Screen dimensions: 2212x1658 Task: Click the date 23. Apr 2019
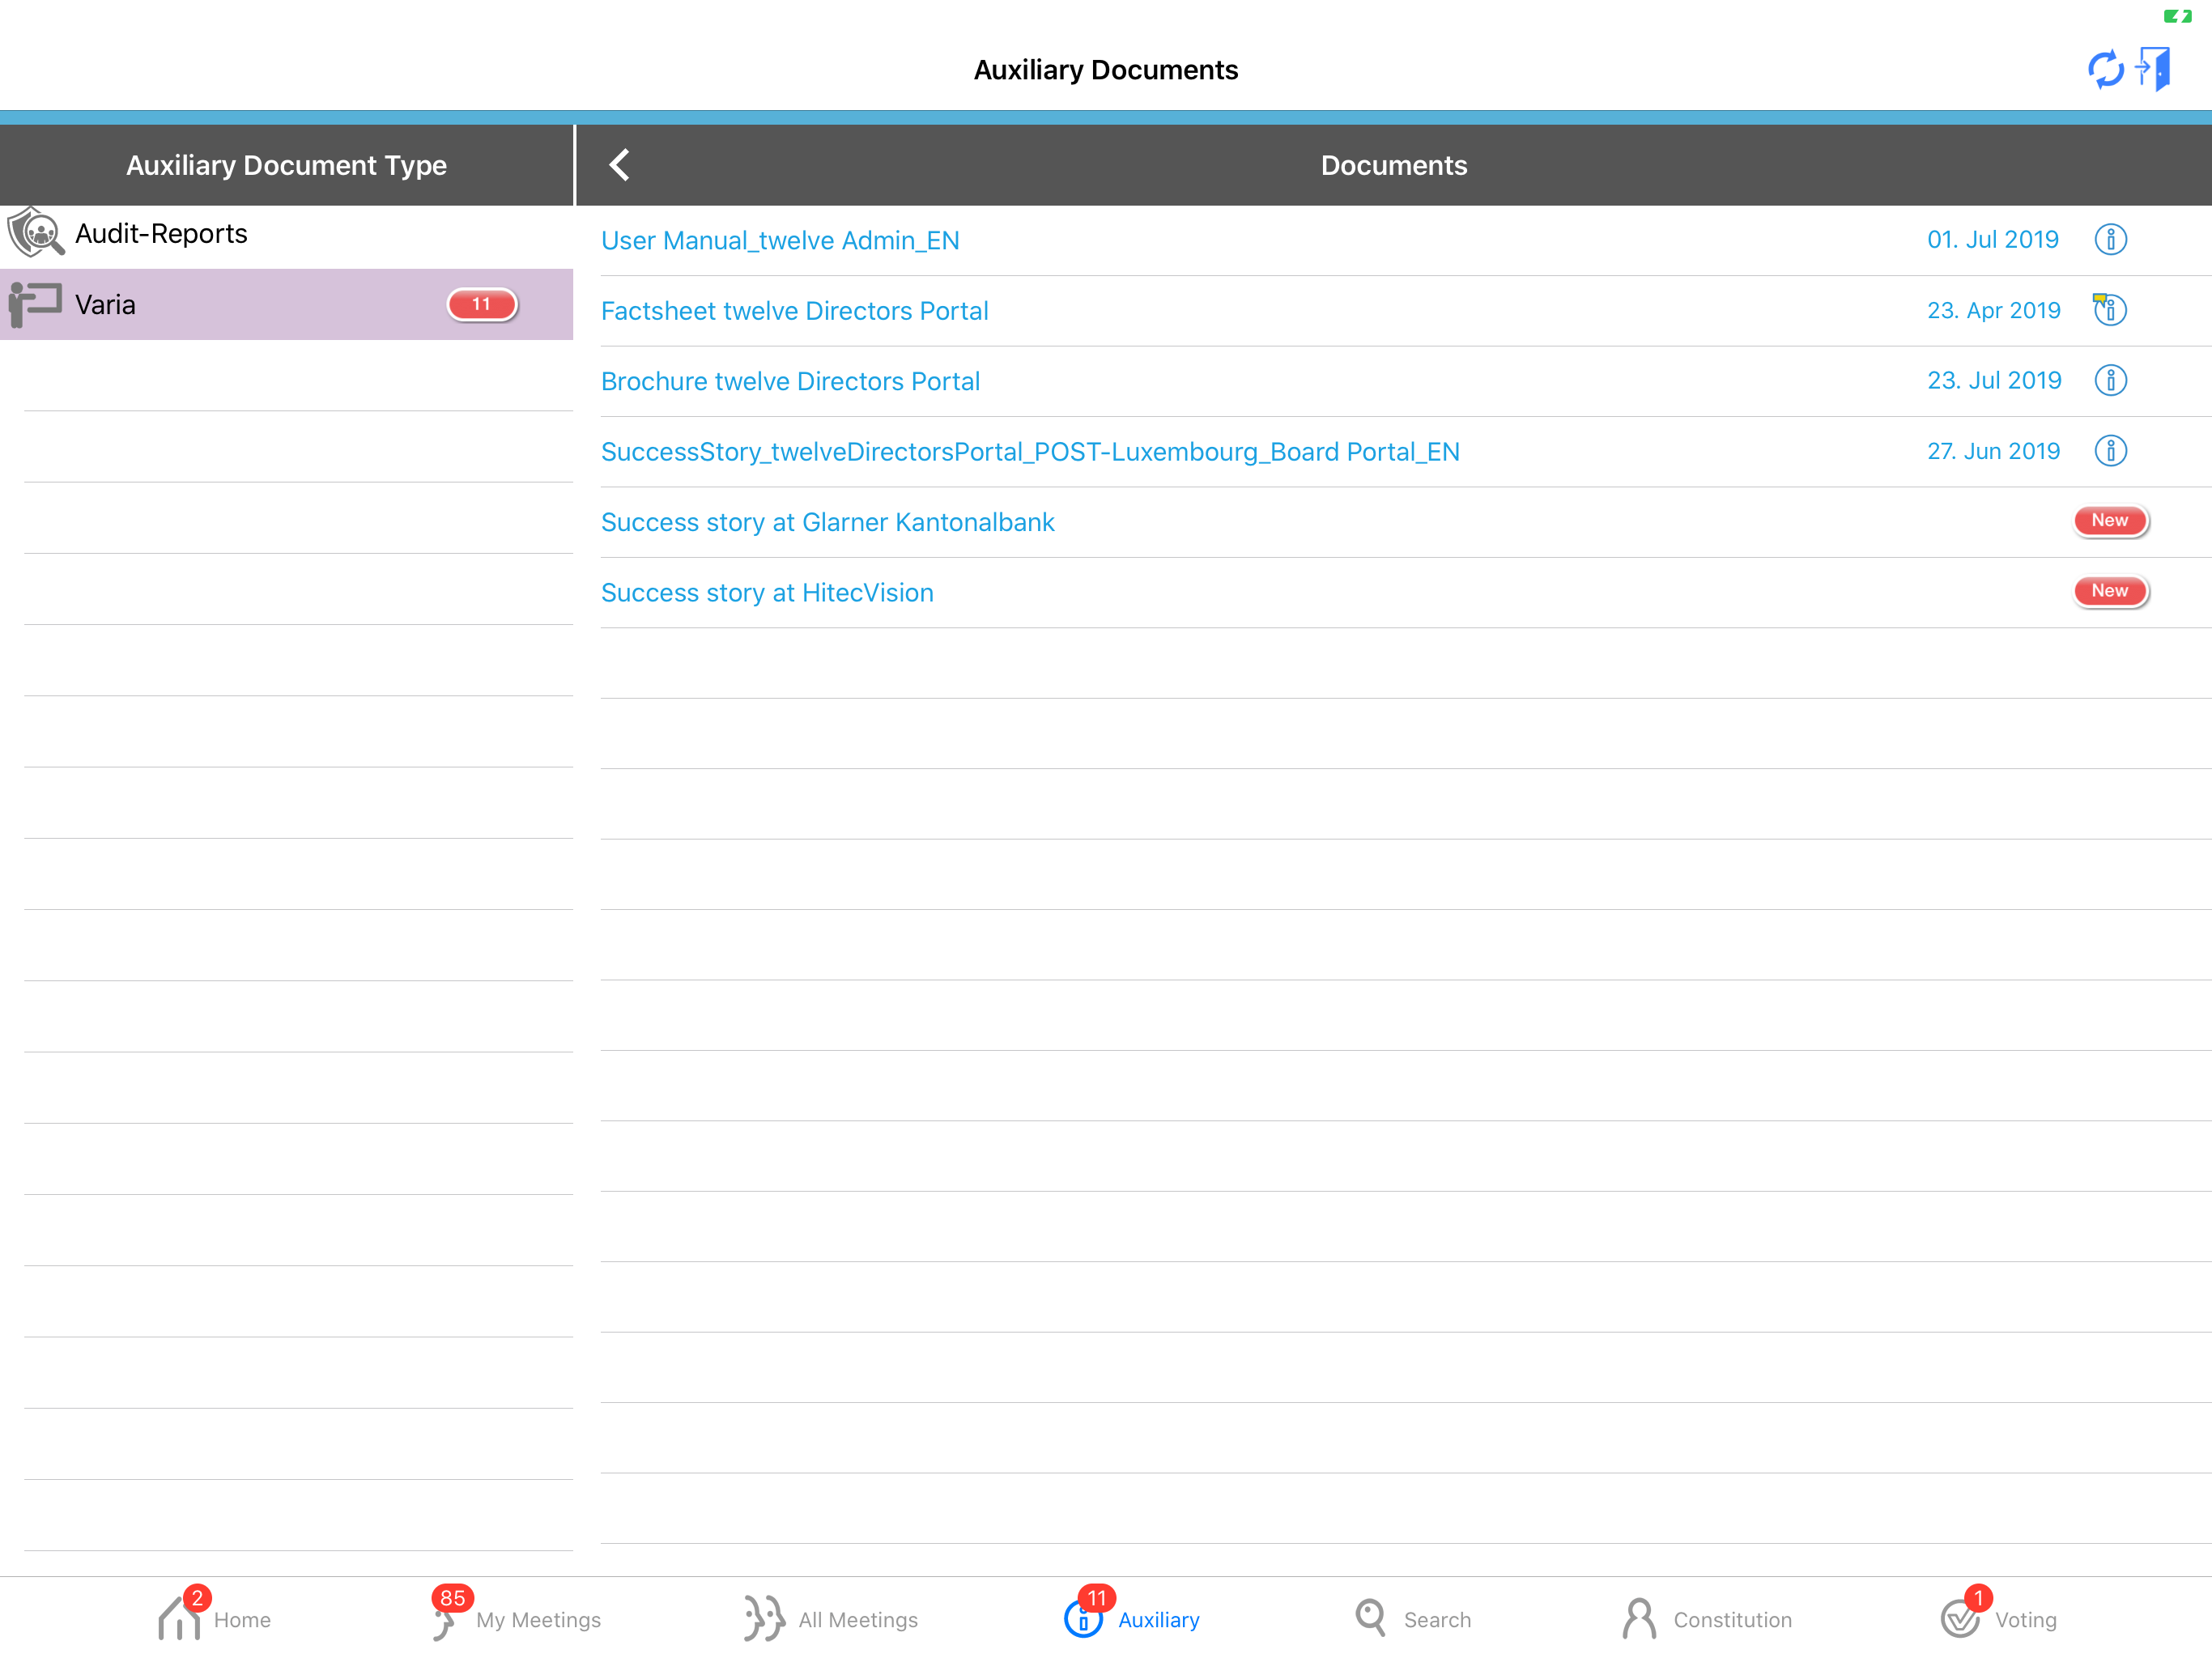point(1994,310)
